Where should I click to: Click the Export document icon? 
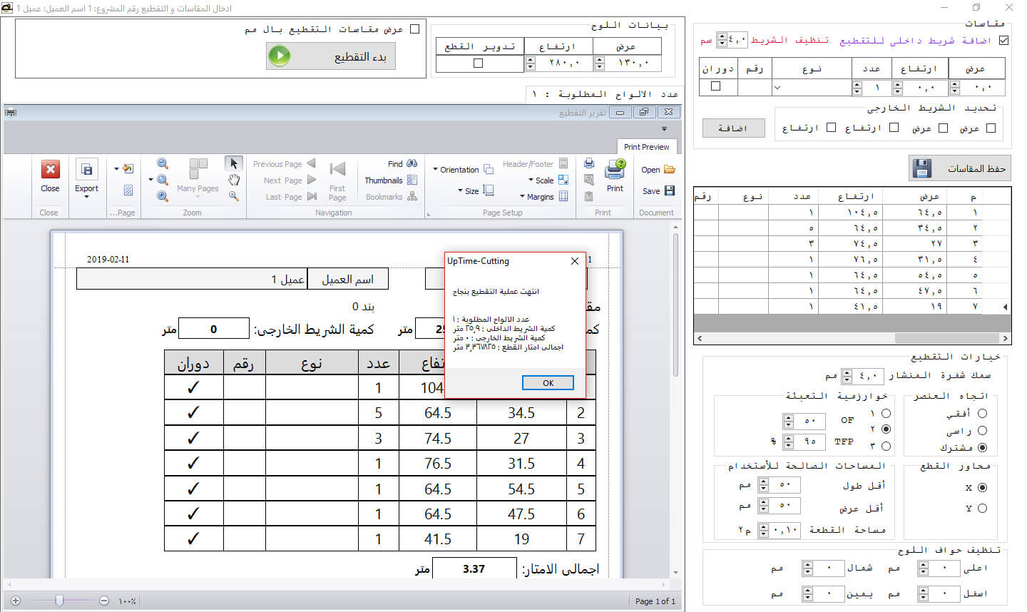click(x=86, y=170)
